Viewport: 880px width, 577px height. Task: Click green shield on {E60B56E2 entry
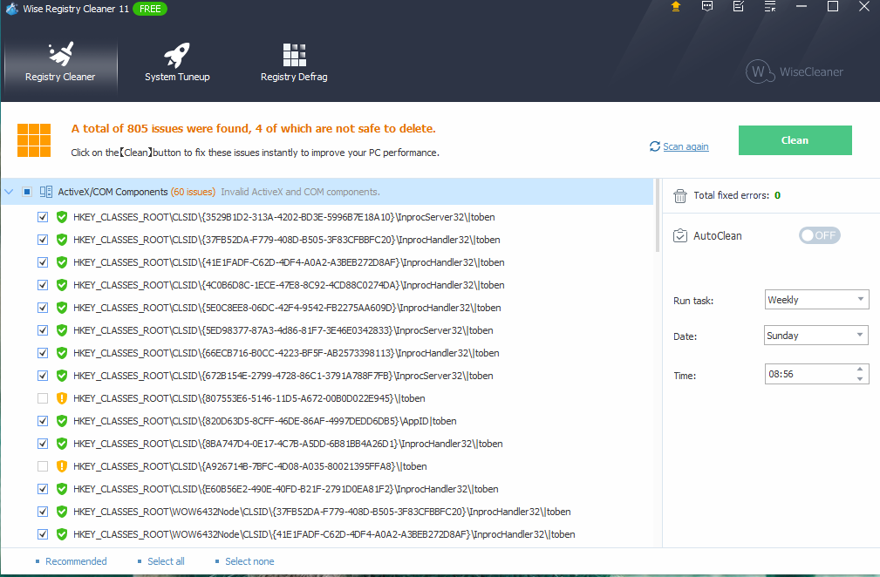[x=62, y=489]
